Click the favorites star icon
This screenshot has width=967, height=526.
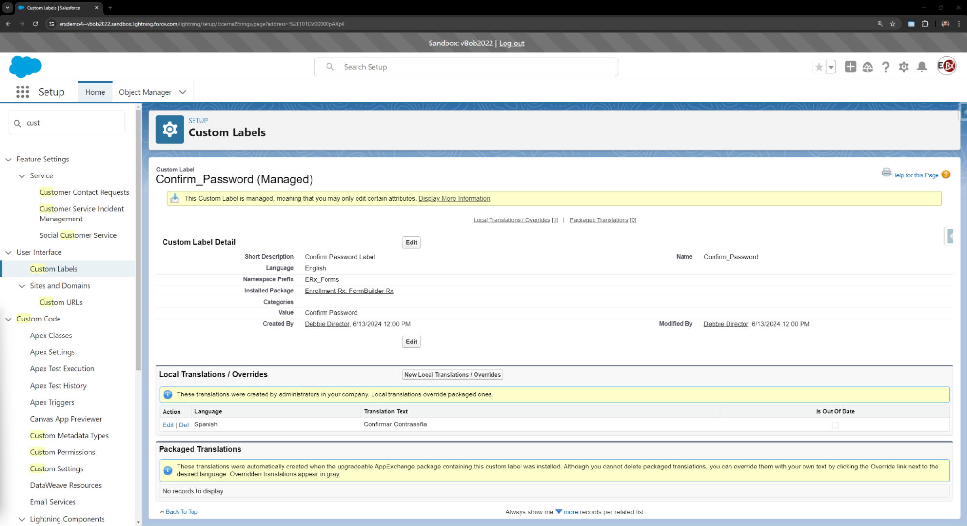coord(818,67)
